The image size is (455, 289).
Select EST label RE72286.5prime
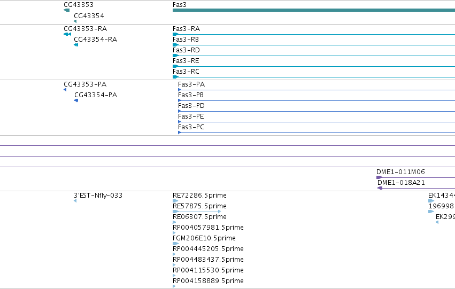[199, 196]
